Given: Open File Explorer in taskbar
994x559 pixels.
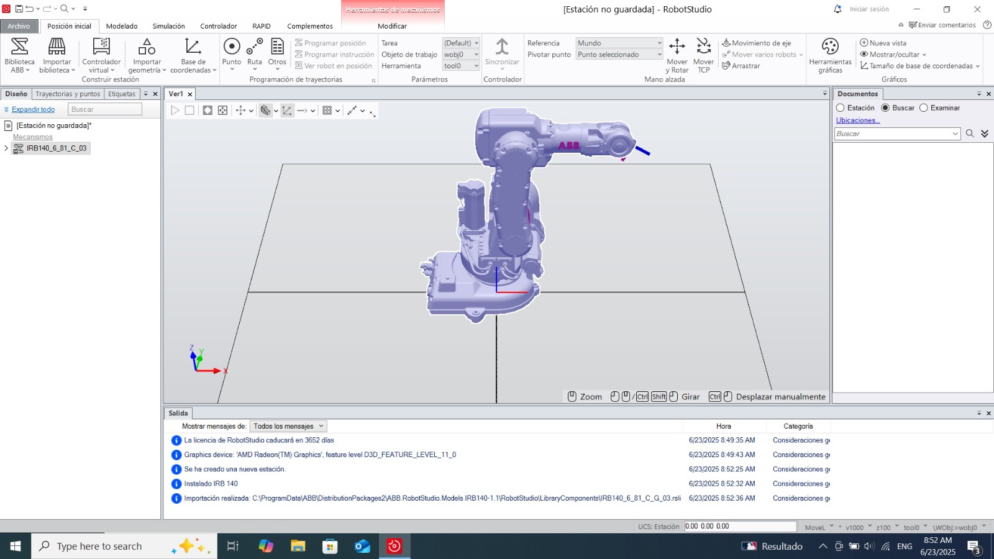Looking at the screenshot, I should (298, 546).
